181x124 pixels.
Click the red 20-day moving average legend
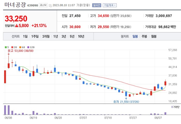coord(14,47)
